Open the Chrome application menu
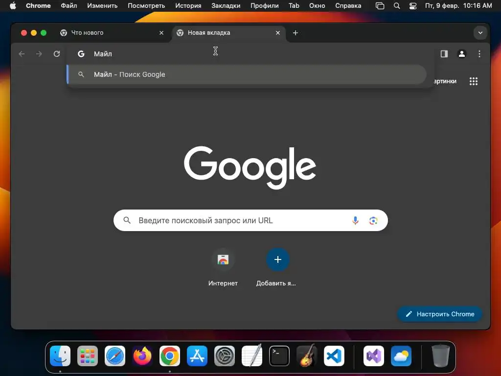Image resolution: width=501 pixels, height=376 pixels. click(38, 5)
